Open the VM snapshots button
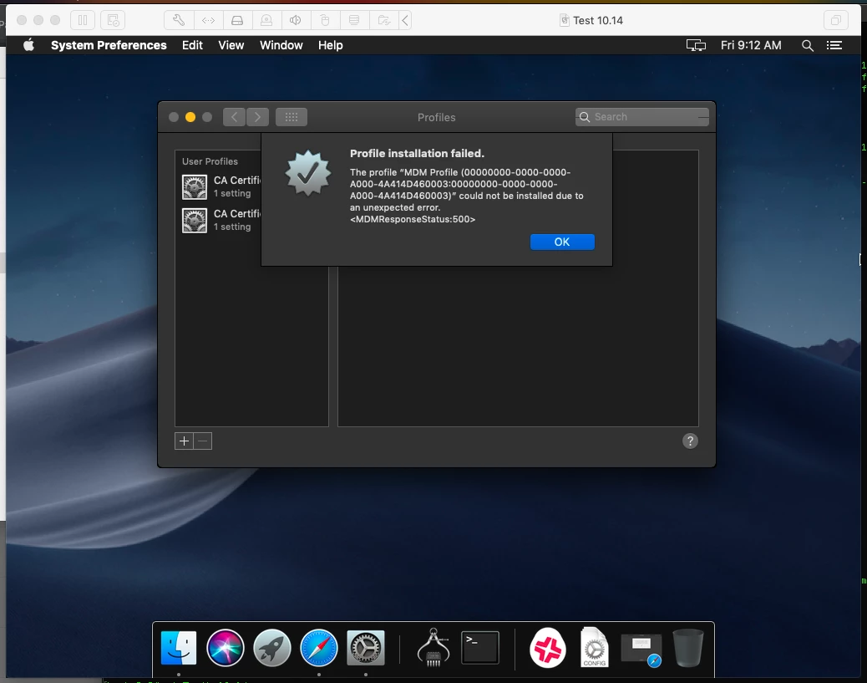The width and height of the screenshot is (867, 683). pos(113,20)
